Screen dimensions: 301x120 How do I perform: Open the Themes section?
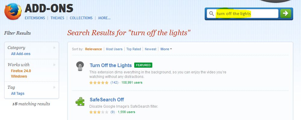click(x=57, y=18)
